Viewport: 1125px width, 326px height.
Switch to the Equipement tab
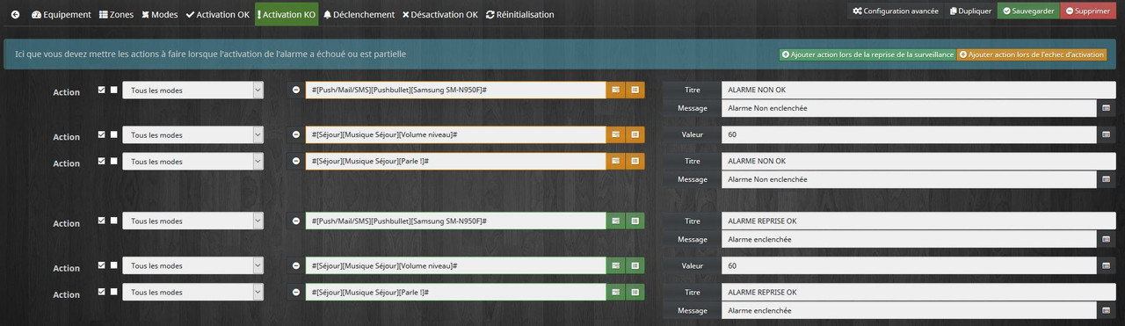click(61, 14)
